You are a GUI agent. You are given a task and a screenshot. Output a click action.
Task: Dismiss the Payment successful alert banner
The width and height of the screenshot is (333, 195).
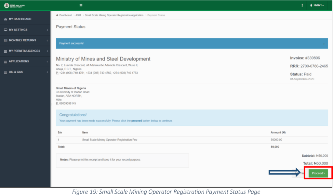click(x=324, y=44)
